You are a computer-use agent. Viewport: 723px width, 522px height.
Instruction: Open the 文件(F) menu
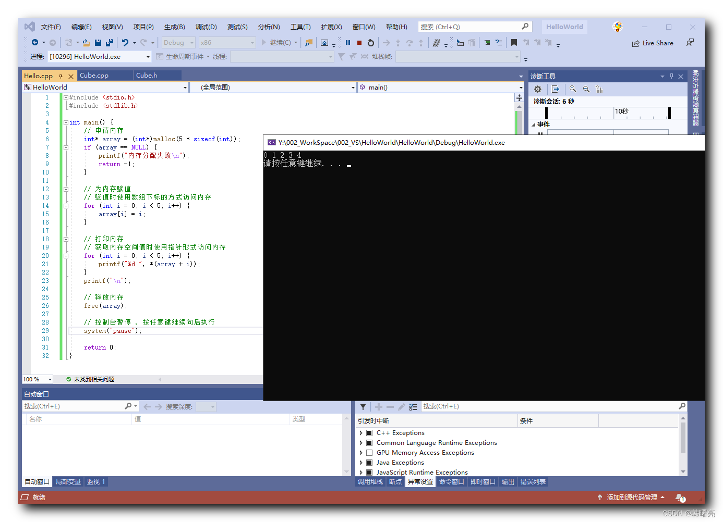(51, 27)
